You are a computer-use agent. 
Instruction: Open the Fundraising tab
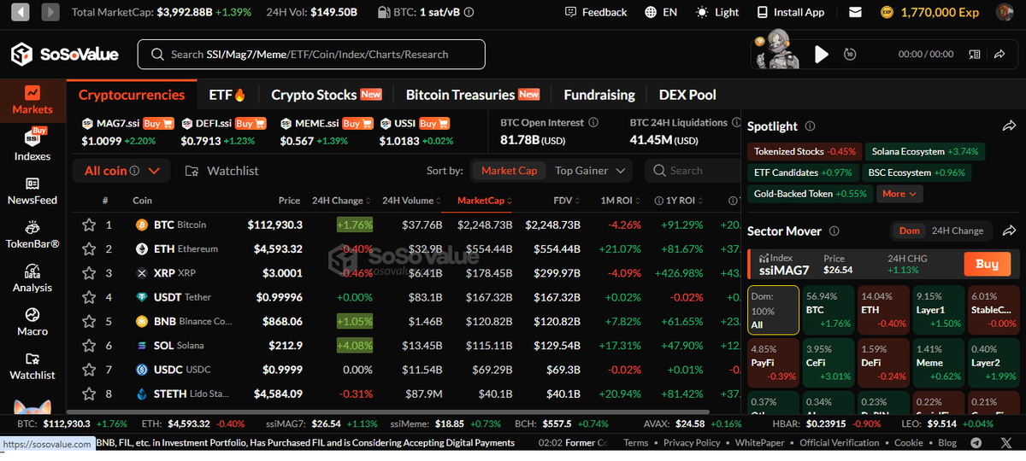599,95
